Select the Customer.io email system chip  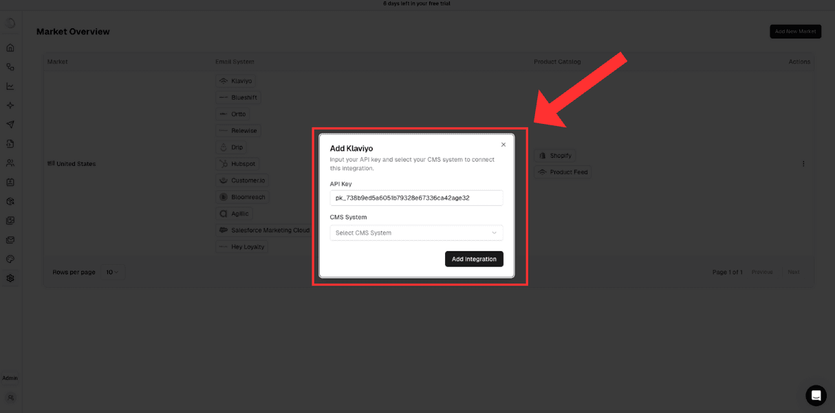pos(242,180)
